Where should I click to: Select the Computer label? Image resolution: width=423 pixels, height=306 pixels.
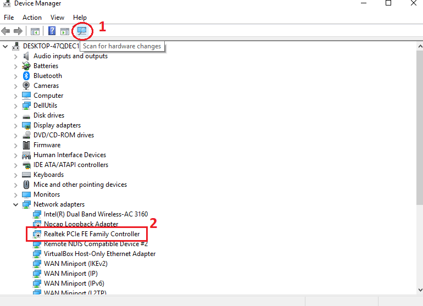point(48,96)
